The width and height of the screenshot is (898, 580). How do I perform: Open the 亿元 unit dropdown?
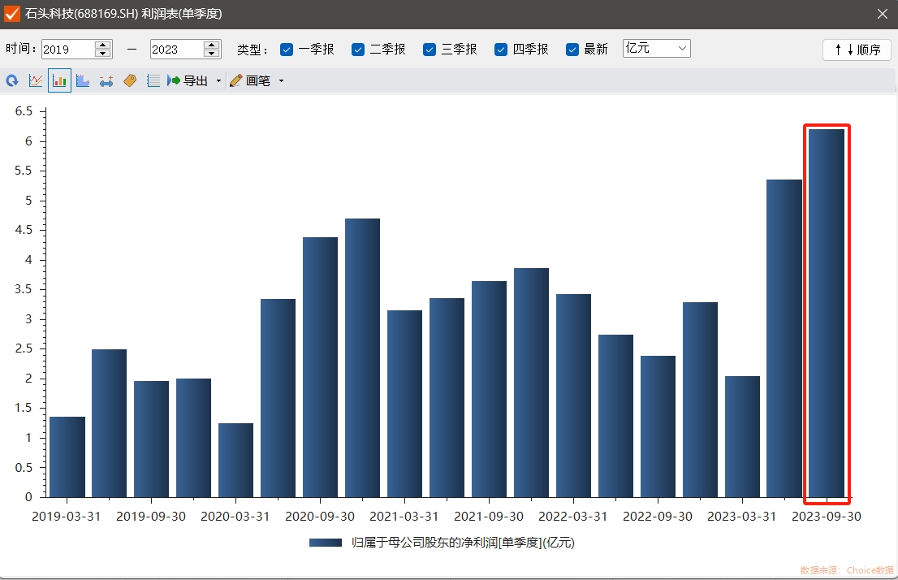pyautogui.click(x=656, y=49)
